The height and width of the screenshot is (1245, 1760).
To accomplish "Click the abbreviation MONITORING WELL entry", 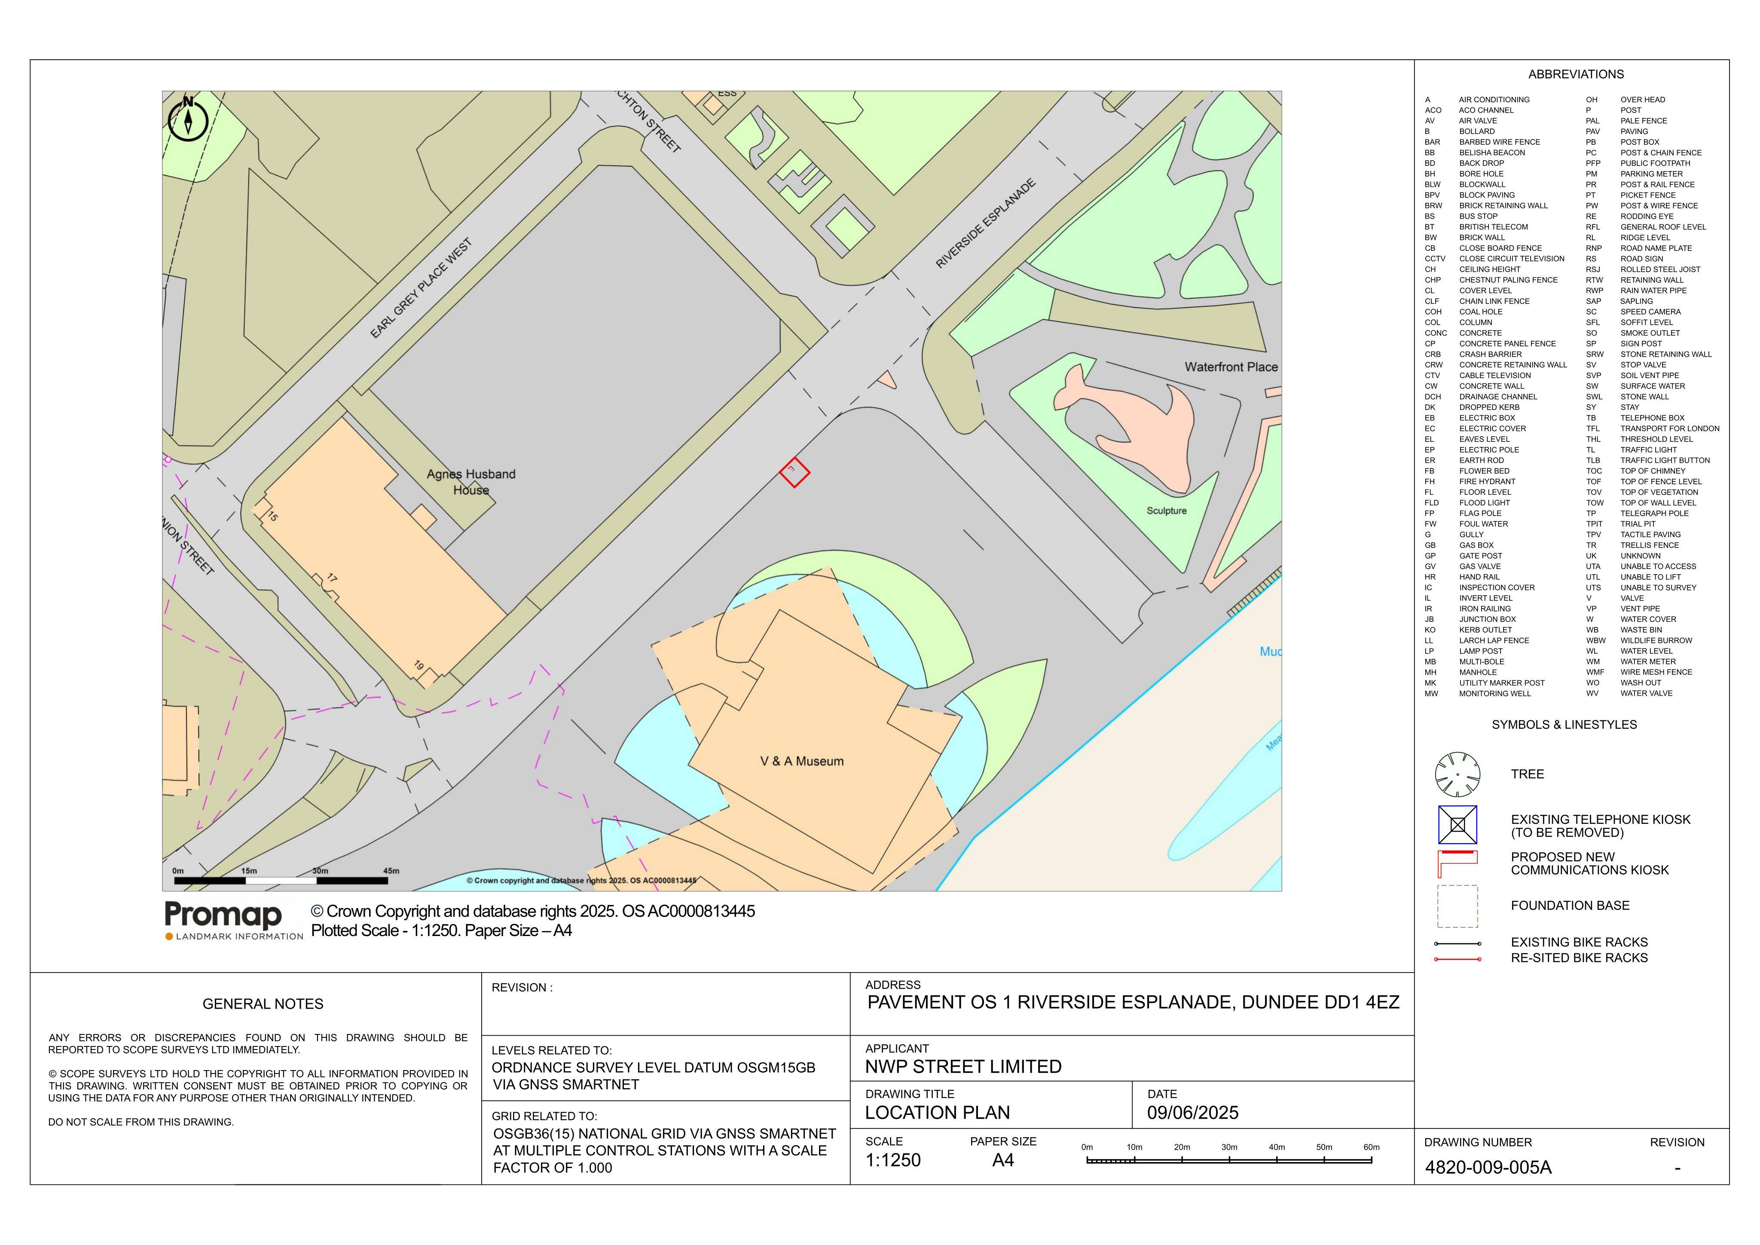I will tap(1495, 694).
